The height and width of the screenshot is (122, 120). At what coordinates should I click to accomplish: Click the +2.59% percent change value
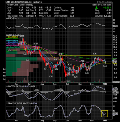coord(107,8)
